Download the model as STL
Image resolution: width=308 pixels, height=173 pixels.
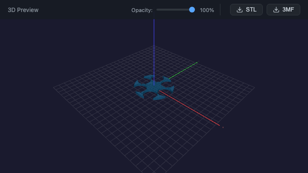[x=246, y=10]
